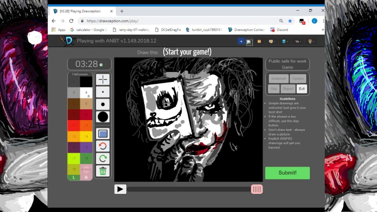Viewport: 377px width, 212px height.
Task: Select the largest round brush size
Action: pyautogui.click(x=103, y=117)
